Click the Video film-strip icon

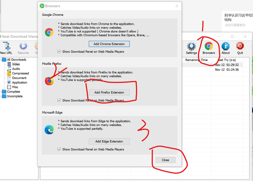tap(9, 64)
